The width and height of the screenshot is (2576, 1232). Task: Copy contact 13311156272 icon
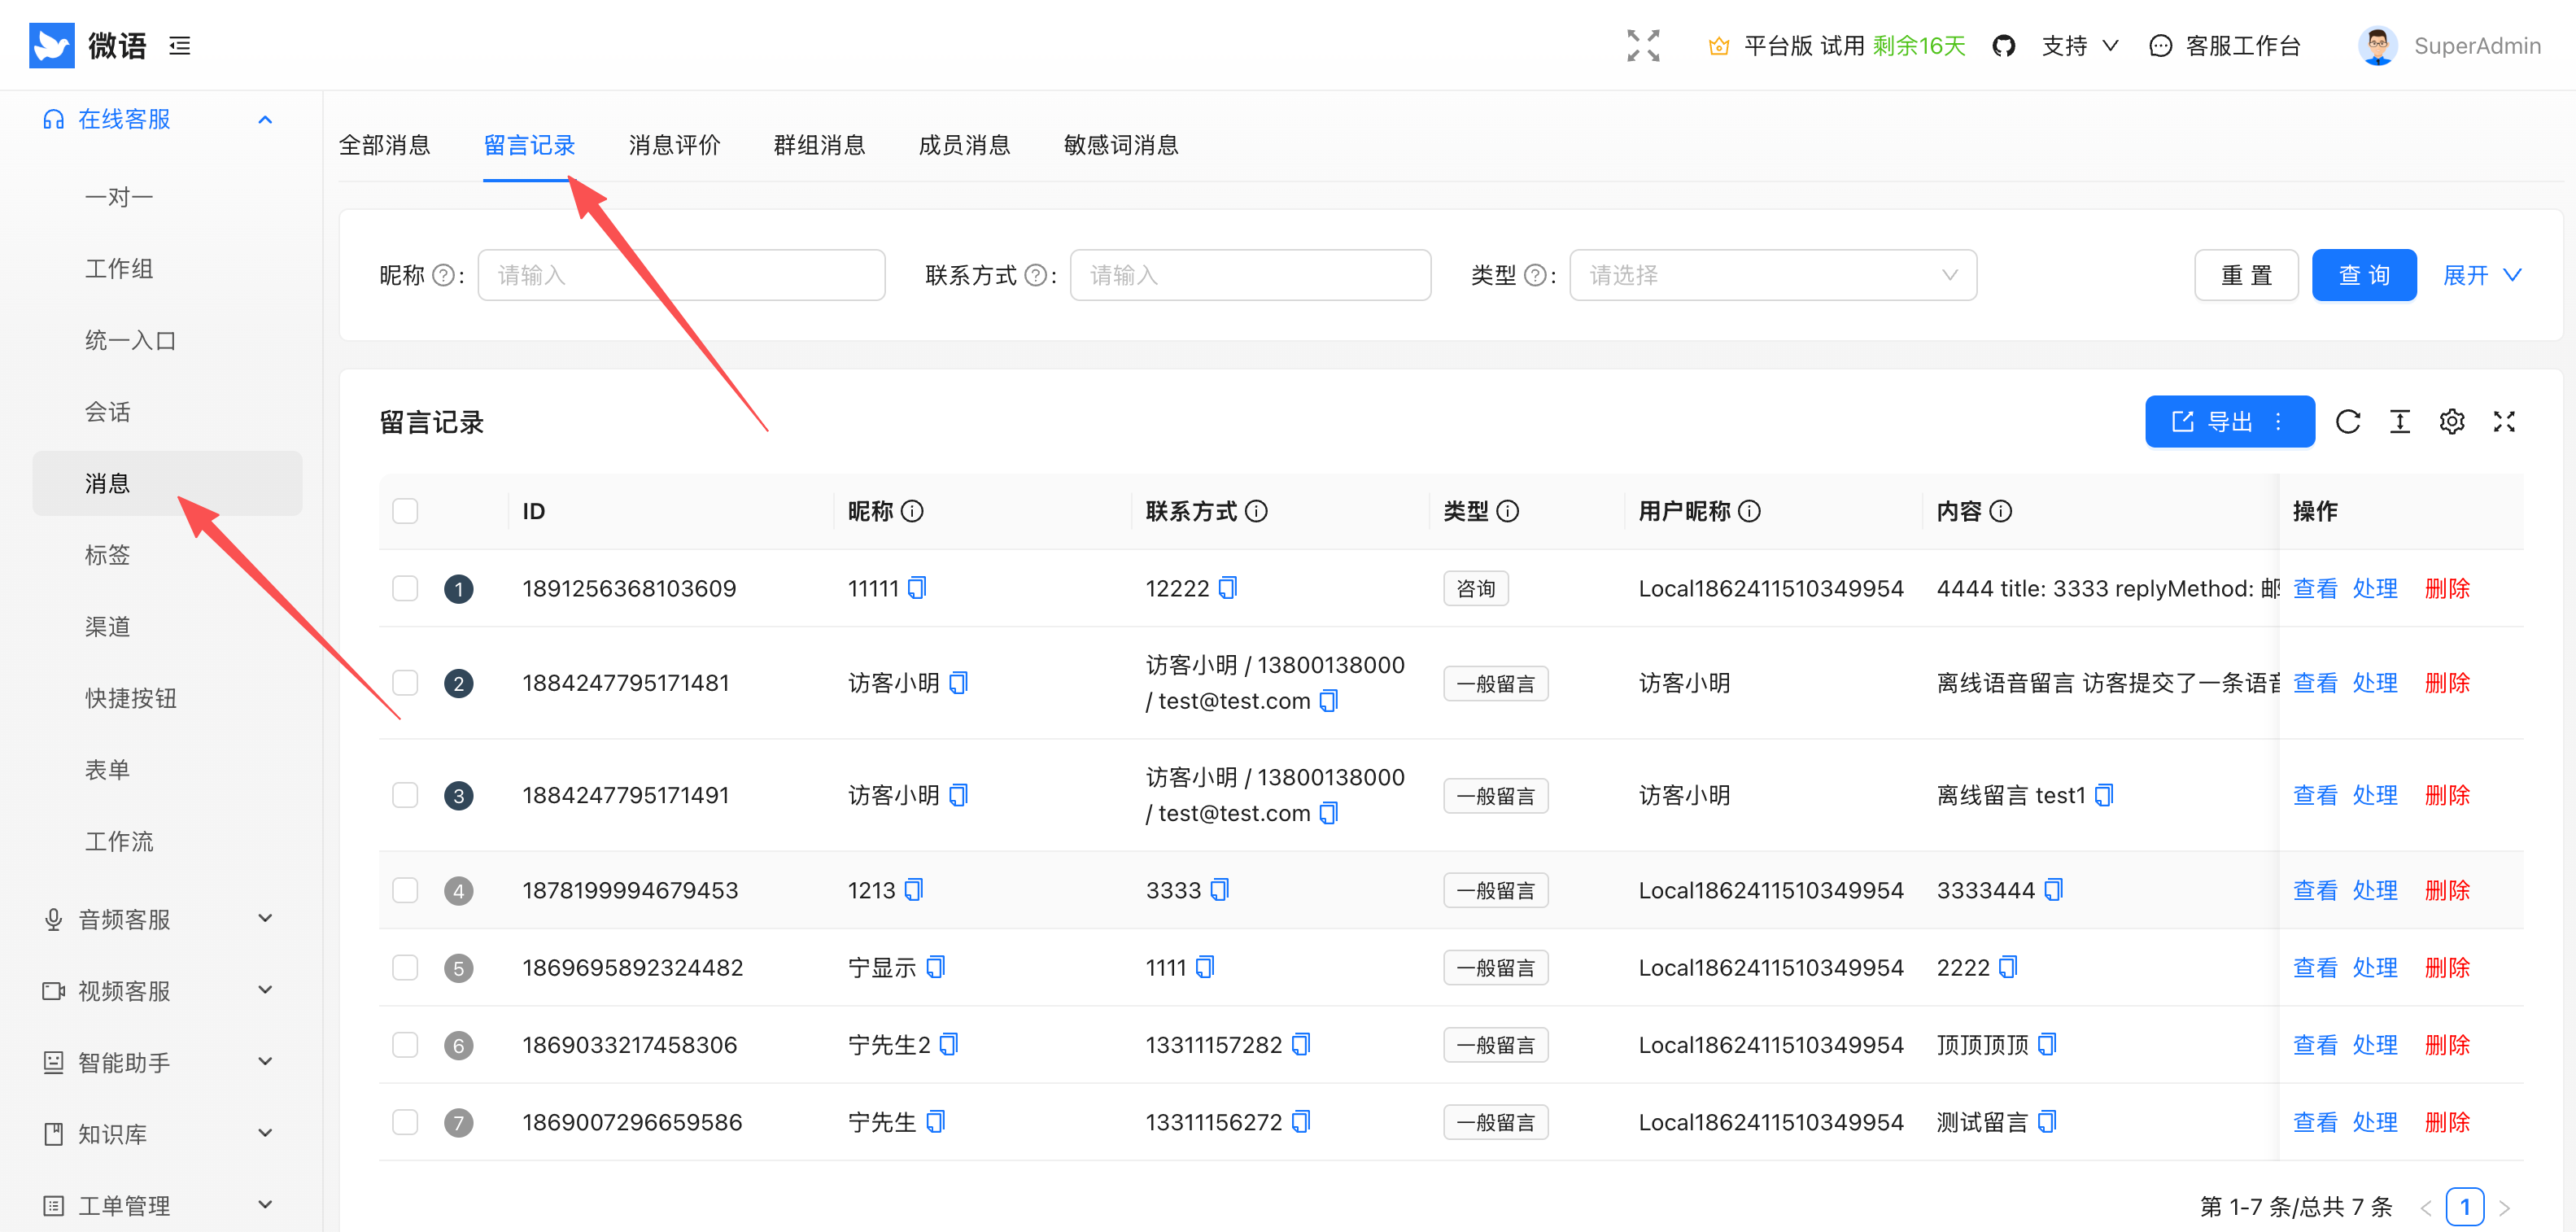(1301, 1122)
